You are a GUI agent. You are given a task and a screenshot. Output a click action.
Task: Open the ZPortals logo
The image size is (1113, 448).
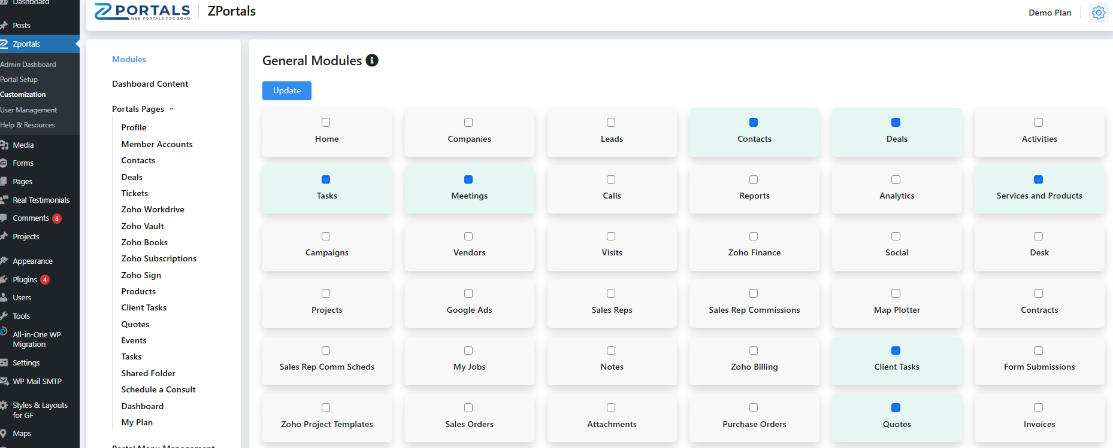(x=143, y=11)
